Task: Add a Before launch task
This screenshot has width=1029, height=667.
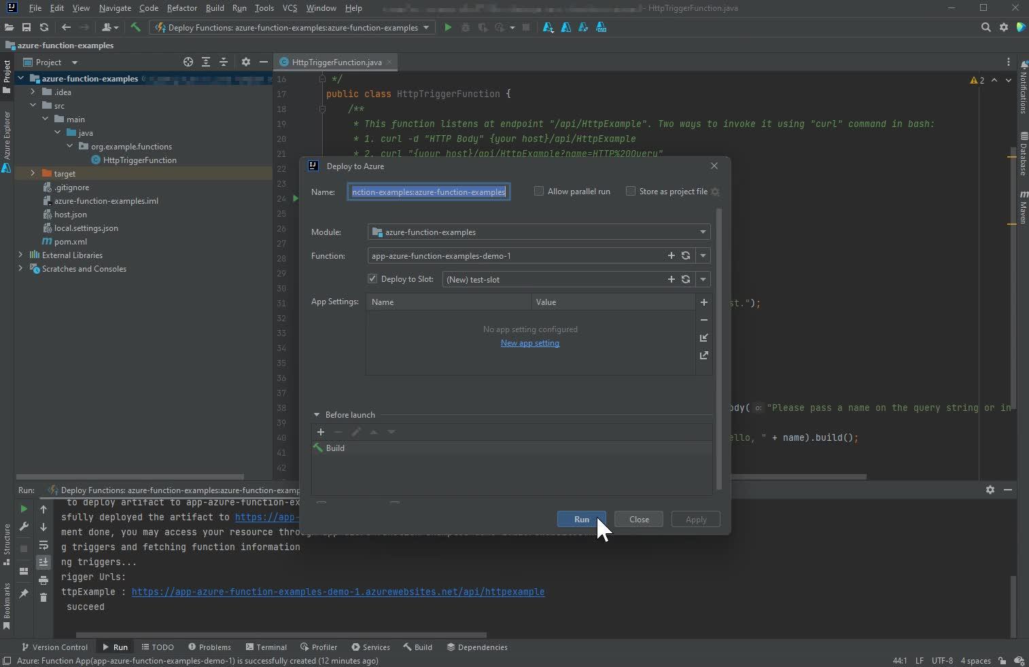Action: pos(321,432)
